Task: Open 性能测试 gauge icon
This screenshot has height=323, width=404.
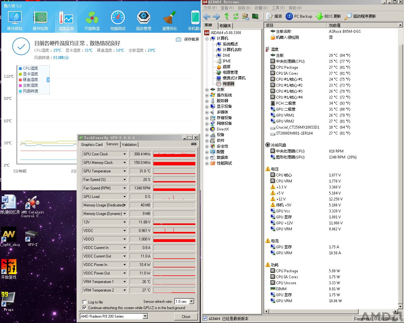Action: [x=118, y=20]
